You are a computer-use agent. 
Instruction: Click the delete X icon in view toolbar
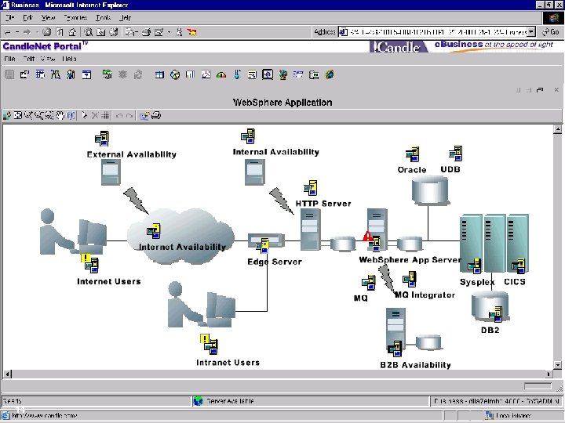coord(95,115)
